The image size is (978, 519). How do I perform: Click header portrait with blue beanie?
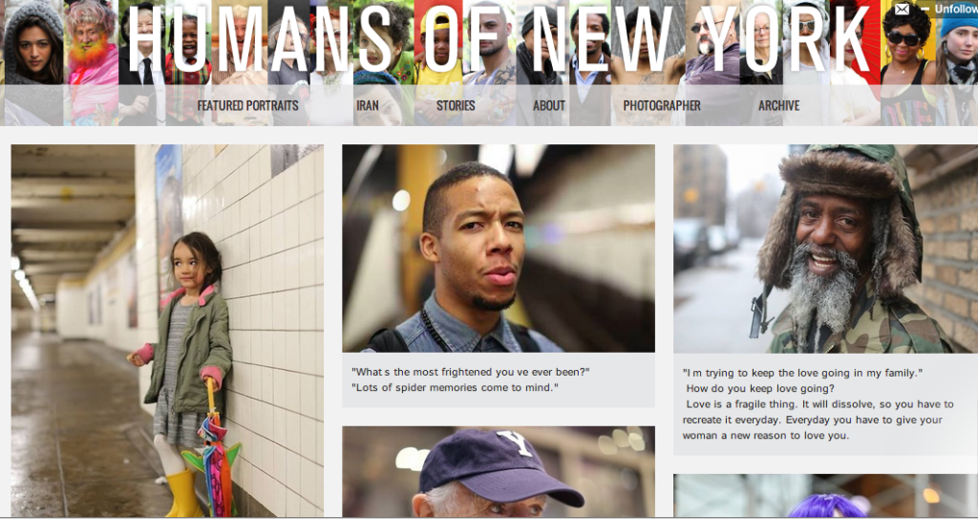click(957, 62)
